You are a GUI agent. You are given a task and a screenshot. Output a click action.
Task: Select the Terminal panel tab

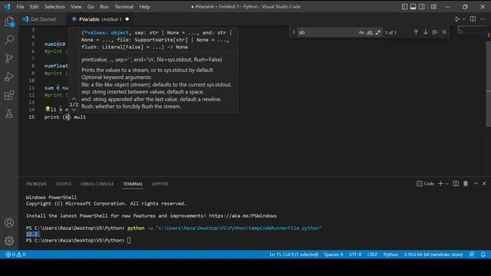click(x=133, y=184)
